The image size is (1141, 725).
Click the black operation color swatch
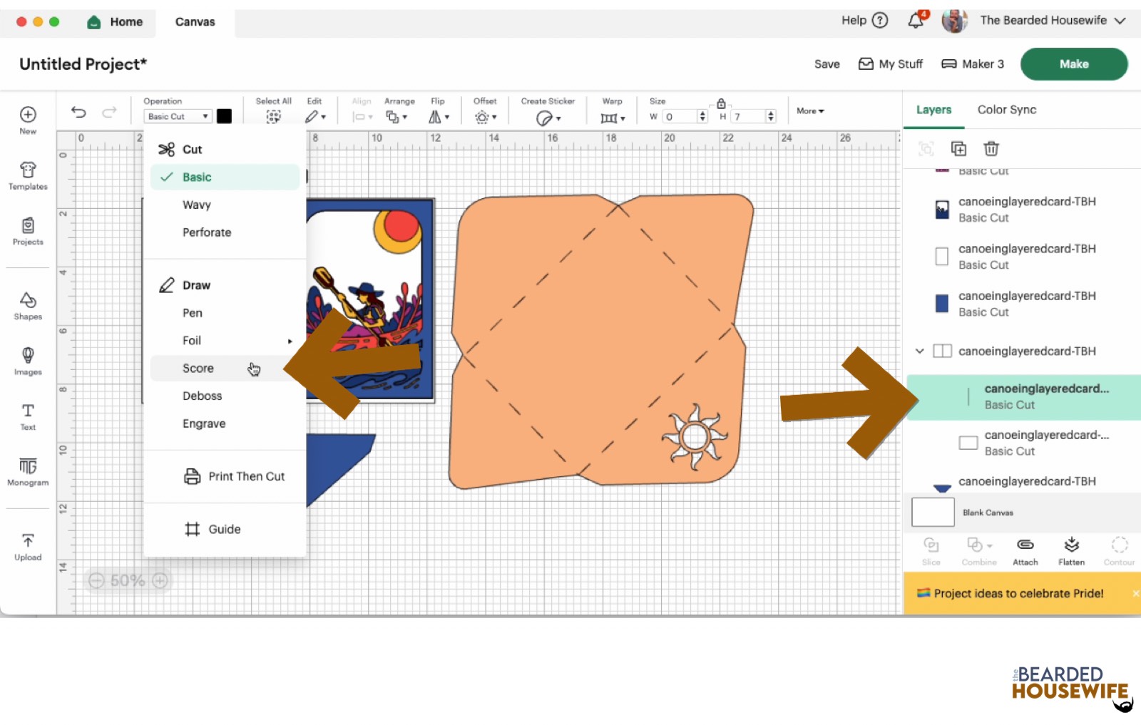point(224,116)
